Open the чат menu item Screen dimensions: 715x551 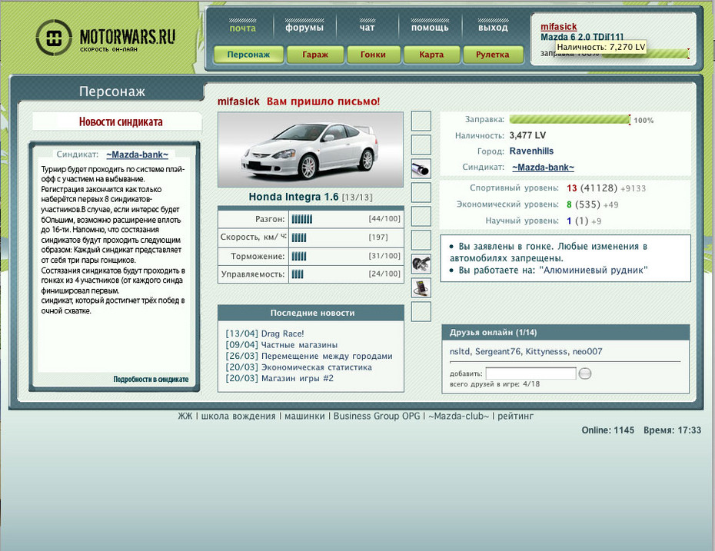click(367, 28)
